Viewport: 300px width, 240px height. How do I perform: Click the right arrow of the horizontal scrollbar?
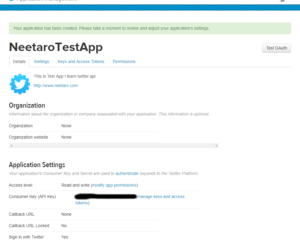216,145
